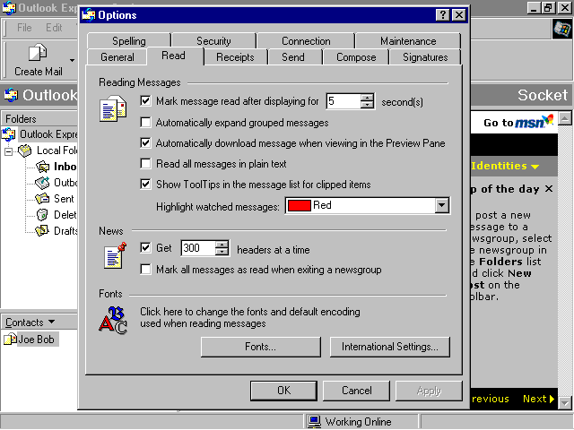Screen dimensions: 574x430
Task: Click the Outlook Express tree root icon
Action: (x=9, y=134)
